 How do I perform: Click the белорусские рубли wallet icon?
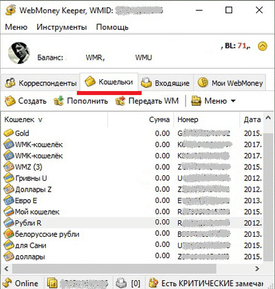tap(9, 234)
